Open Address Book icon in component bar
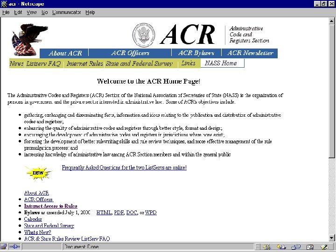 coord(310,247)
